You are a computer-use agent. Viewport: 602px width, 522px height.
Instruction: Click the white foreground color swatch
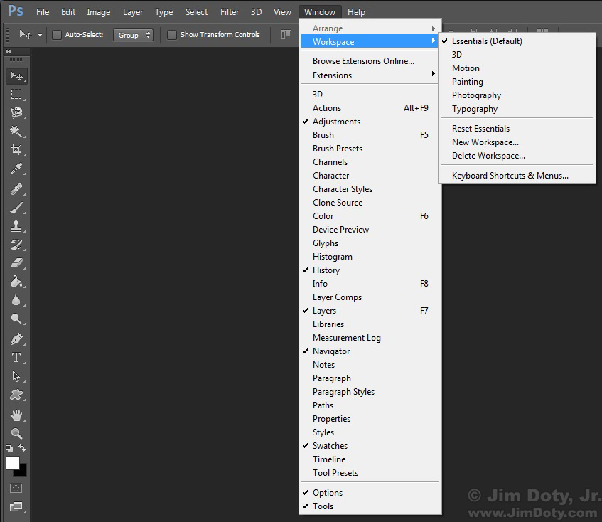pyautogui.click(x=12, y=462)
